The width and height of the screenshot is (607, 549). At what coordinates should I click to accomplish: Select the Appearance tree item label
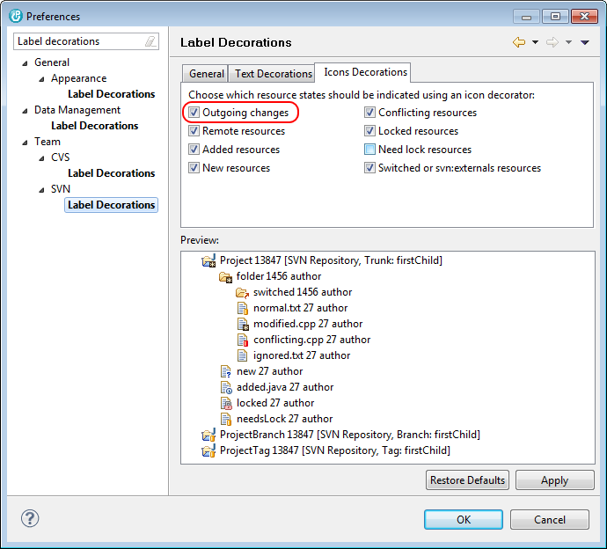coord(78,78)
